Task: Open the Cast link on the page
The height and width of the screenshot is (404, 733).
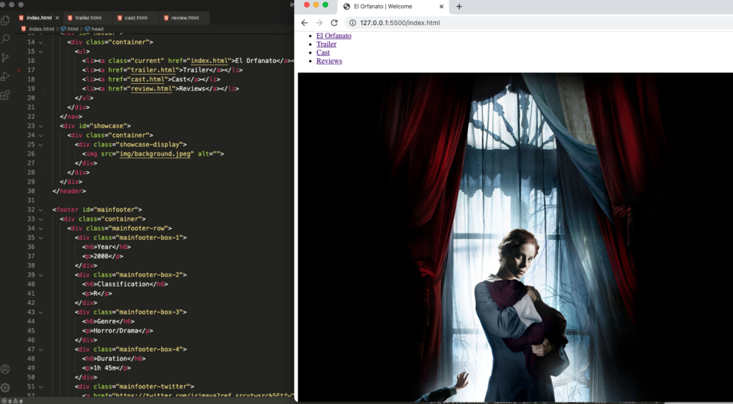Action: pos(323,53)
